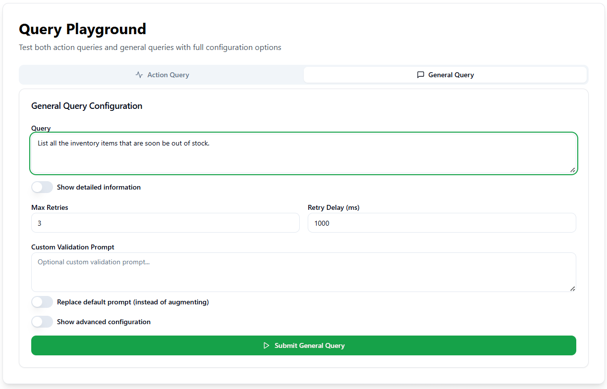Click the "Replace default prompt" label text

pos(133,302)
